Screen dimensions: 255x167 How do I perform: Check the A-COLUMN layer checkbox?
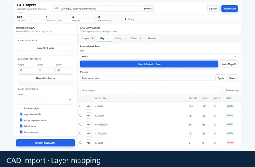coord(80,133)
